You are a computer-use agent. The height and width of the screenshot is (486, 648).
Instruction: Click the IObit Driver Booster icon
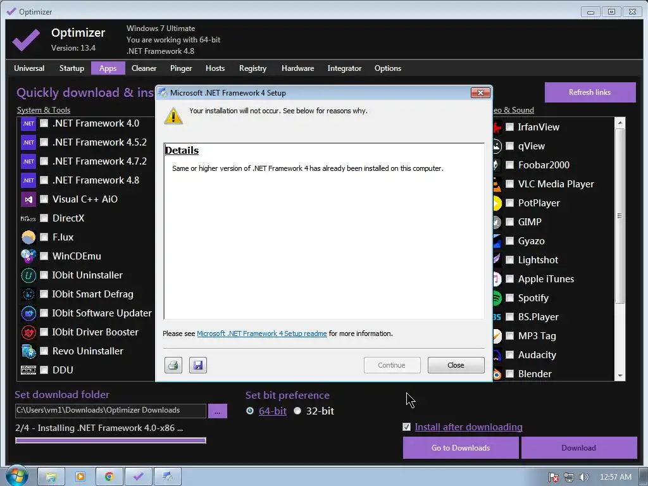point(28,332)
